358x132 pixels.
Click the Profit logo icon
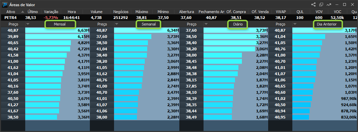[4, 4]
